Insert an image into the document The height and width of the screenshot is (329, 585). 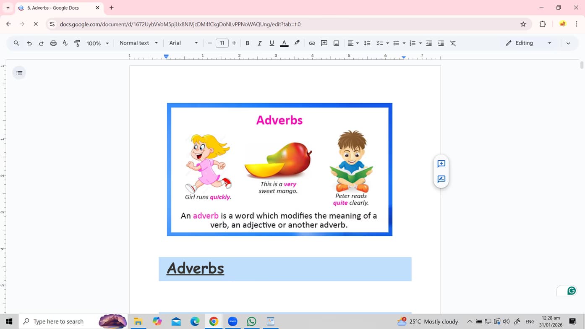336,43
